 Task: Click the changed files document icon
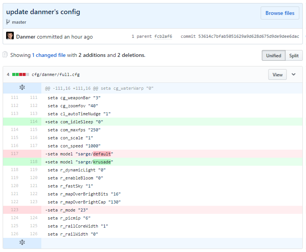[x=5, y=55]
